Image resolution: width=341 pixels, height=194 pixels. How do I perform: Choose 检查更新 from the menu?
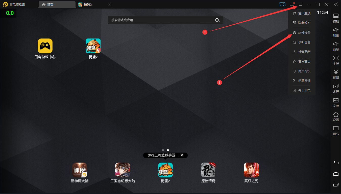pos(301,52)
